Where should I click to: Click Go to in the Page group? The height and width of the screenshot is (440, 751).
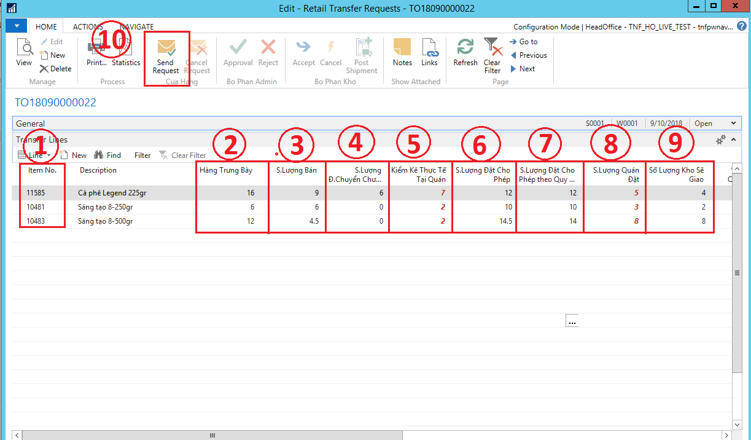coord(523,42)
